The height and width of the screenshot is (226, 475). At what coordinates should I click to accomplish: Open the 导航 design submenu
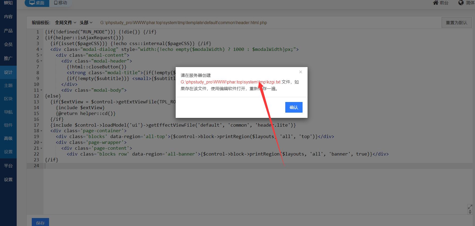tap(8, 112)
